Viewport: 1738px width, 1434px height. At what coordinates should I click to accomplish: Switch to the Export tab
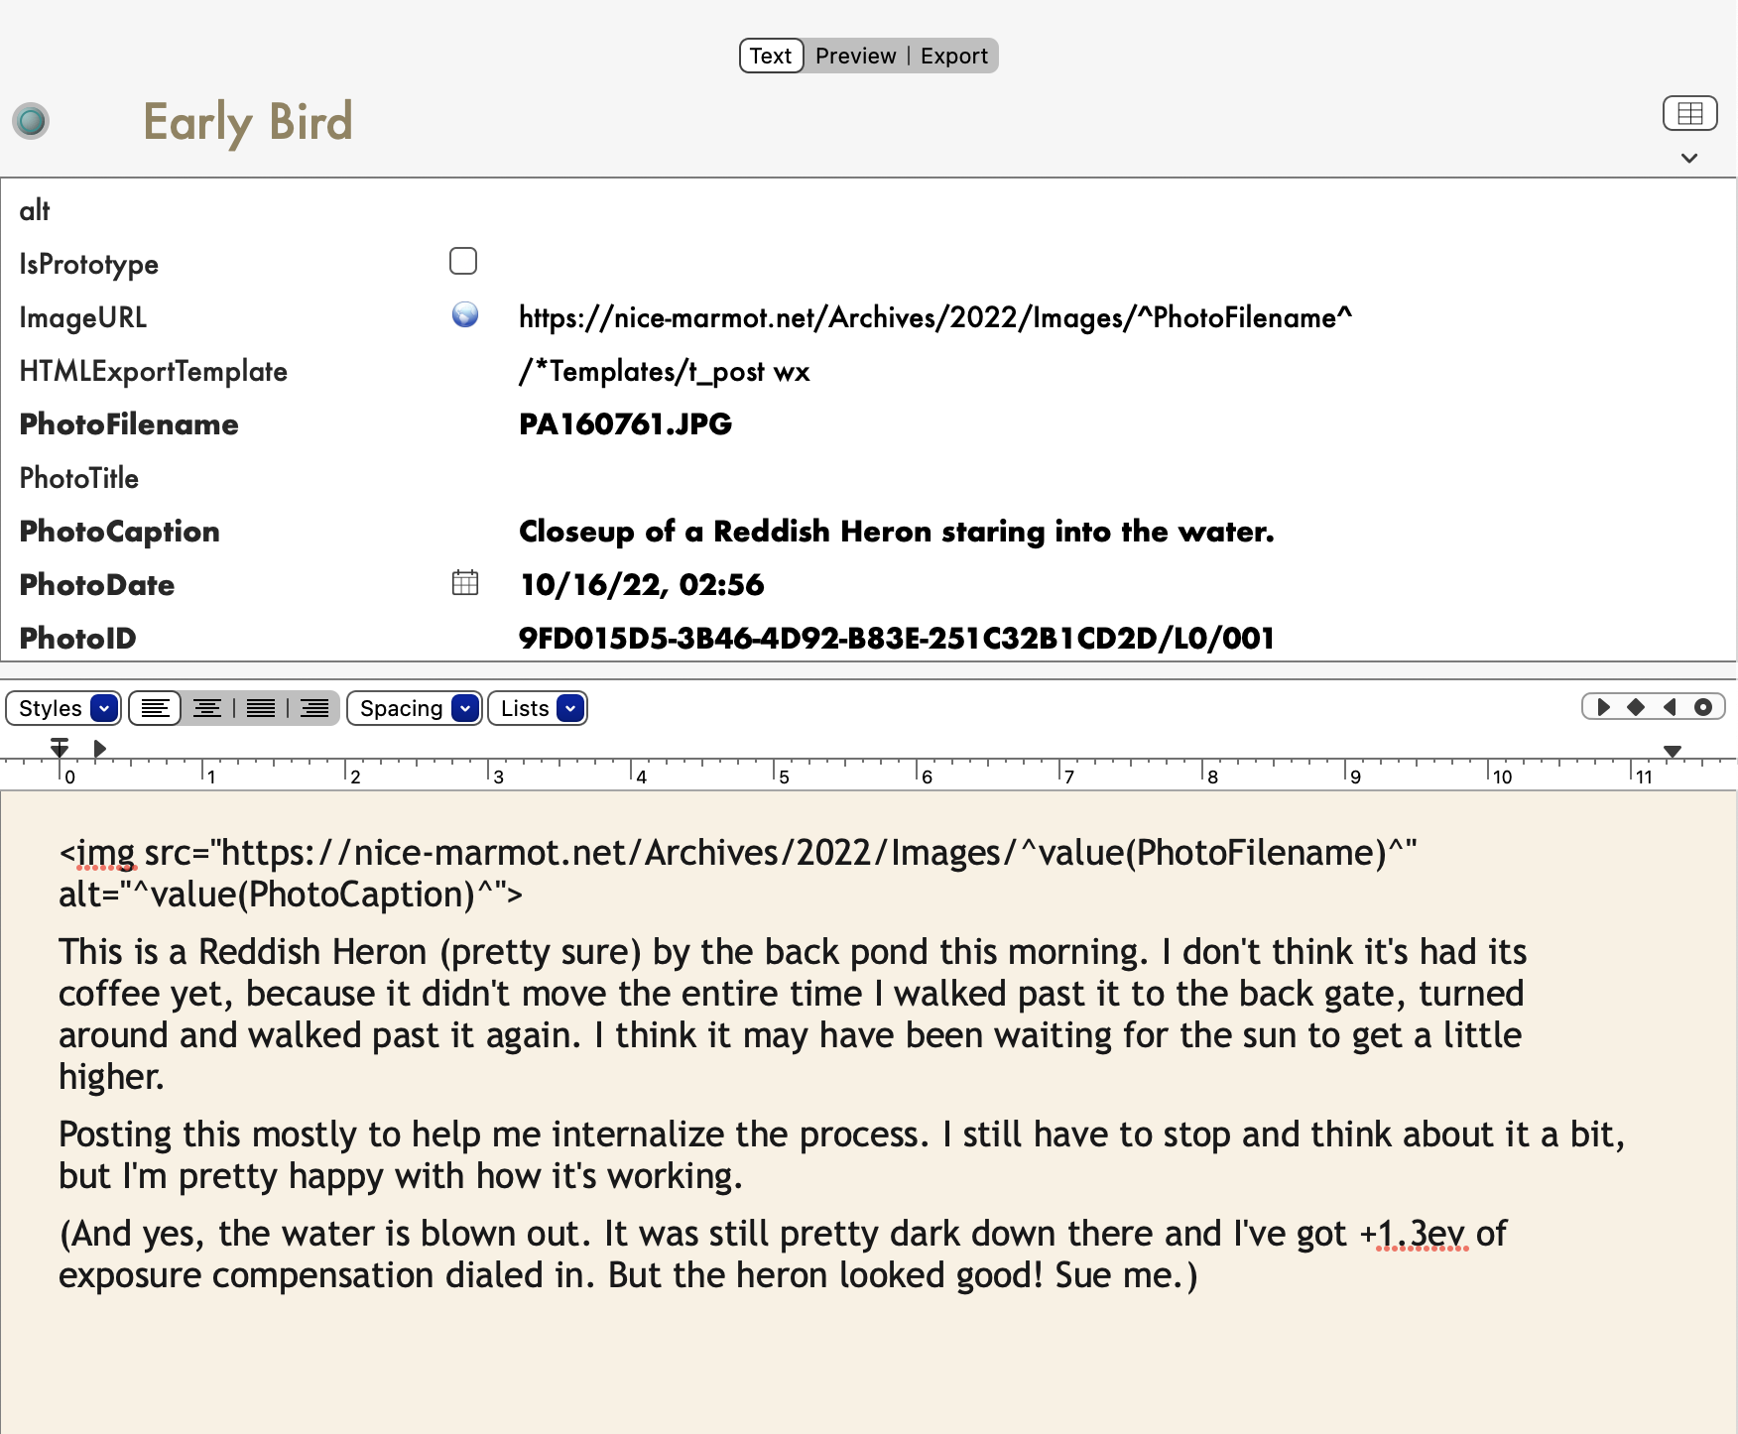953,56
